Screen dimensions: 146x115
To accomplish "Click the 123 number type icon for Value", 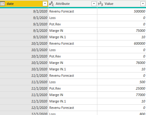I will point(100,4).
